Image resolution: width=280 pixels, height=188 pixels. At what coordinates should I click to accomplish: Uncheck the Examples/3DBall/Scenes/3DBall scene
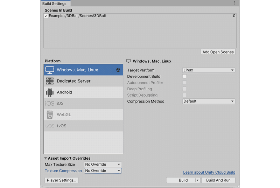click(46, 16)
